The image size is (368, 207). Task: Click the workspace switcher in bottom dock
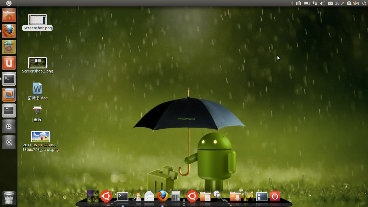point(93,196)
